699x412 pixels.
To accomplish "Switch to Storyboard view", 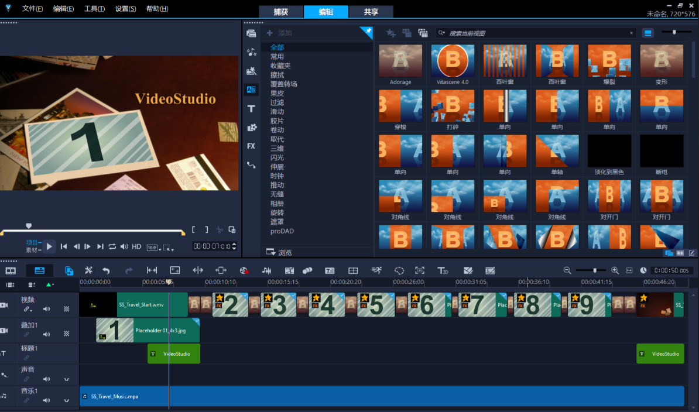I will 11,270.
